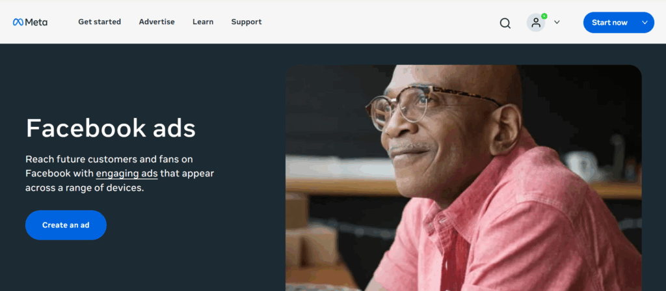Click the green badge on avatar
The height and width of the screenshot is (291, 666).
(544, 16)
